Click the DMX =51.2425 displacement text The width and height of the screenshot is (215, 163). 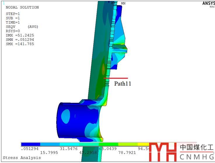[x=20, y=35]
